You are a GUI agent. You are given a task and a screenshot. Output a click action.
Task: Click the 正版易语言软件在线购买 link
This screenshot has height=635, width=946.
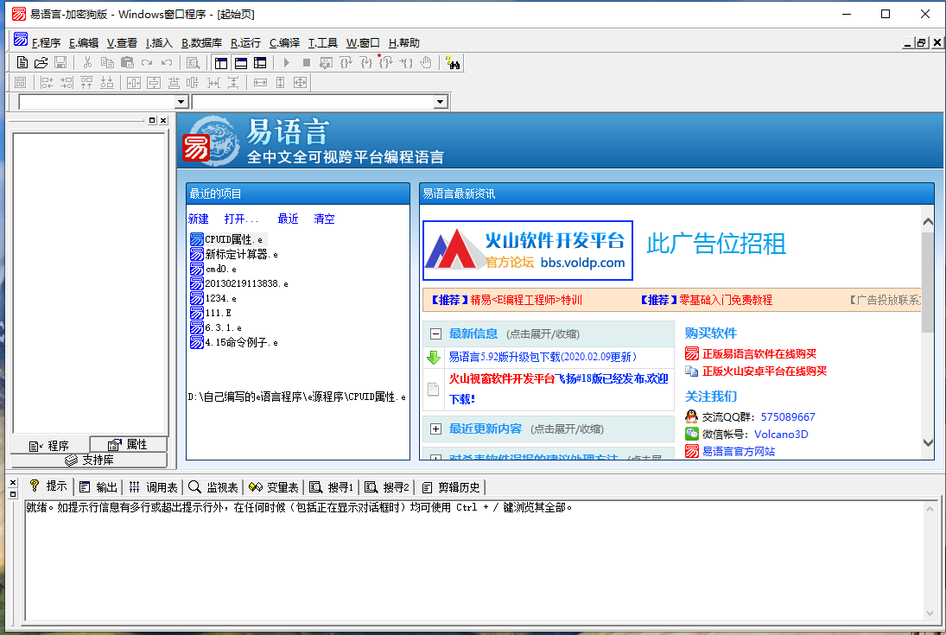(x=759, y=353)
